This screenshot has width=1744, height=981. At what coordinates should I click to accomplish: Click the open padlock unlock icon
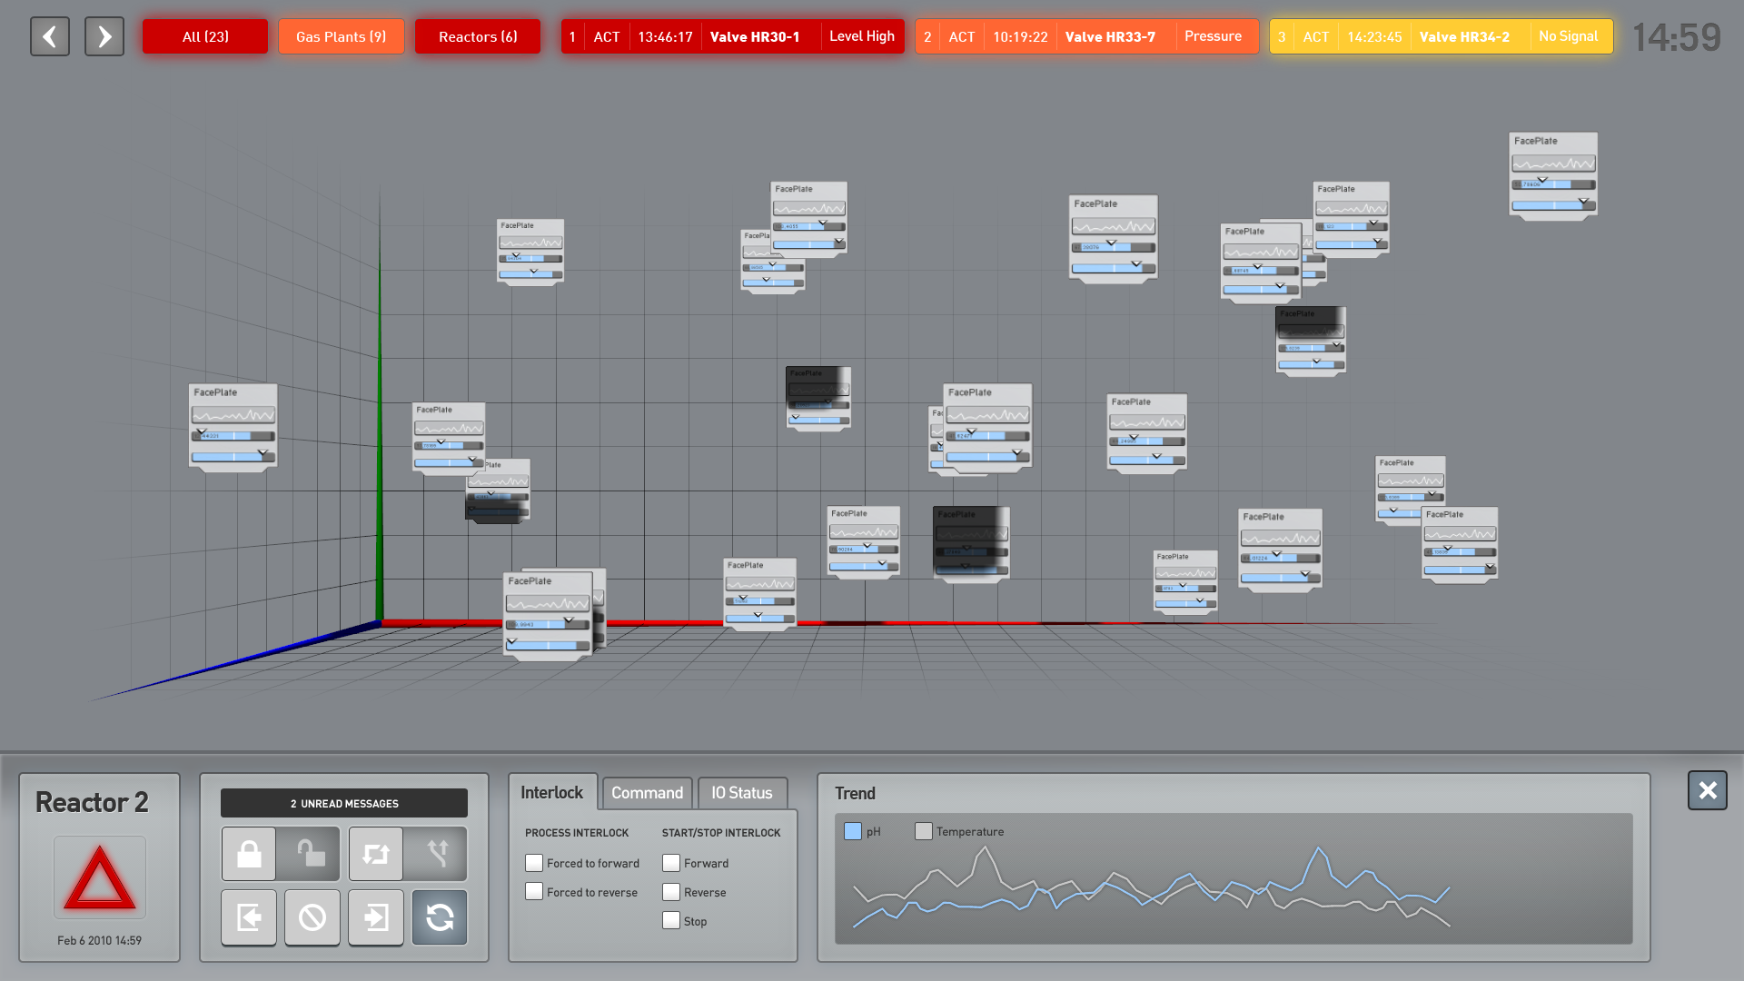pos(312,854)
